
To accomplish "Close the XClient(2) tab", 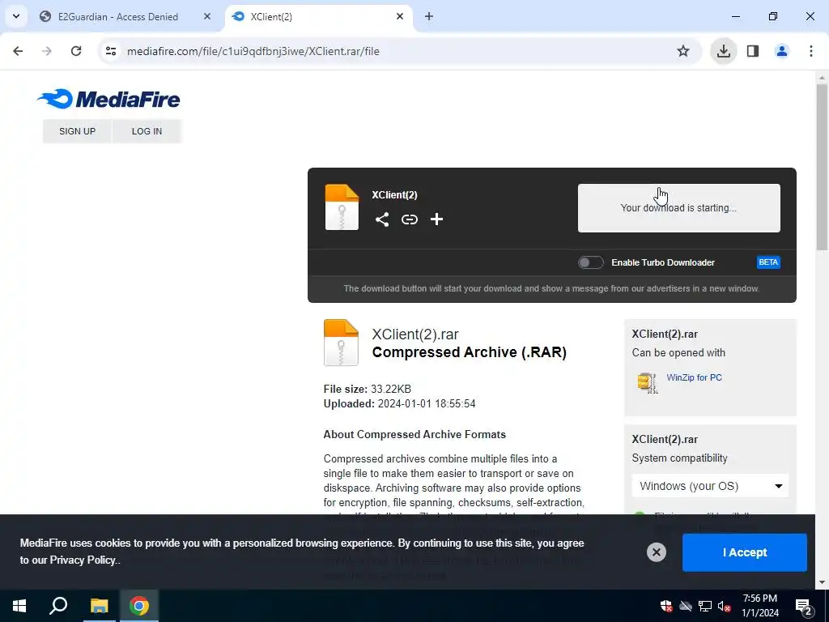I will pos(400,16).
